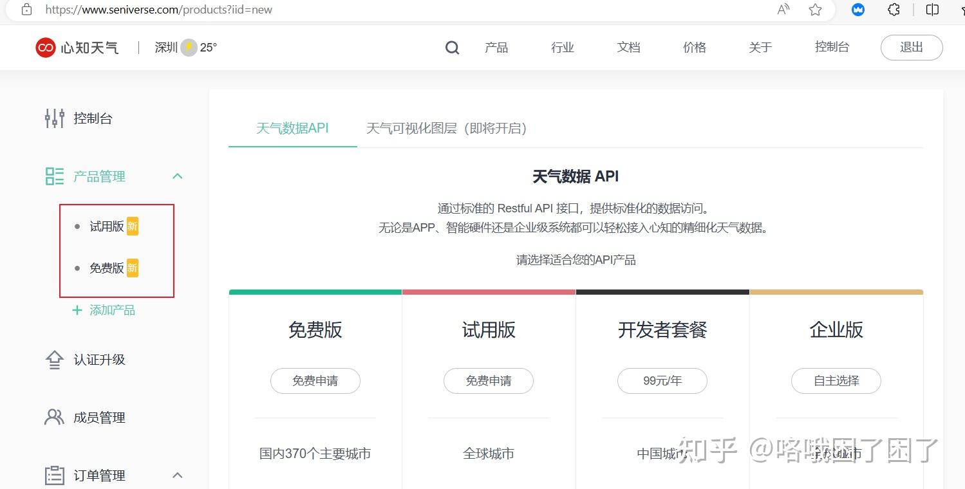Collapse the 产品管理 section chevron
The image size is (965, 489).
(177, 176)
